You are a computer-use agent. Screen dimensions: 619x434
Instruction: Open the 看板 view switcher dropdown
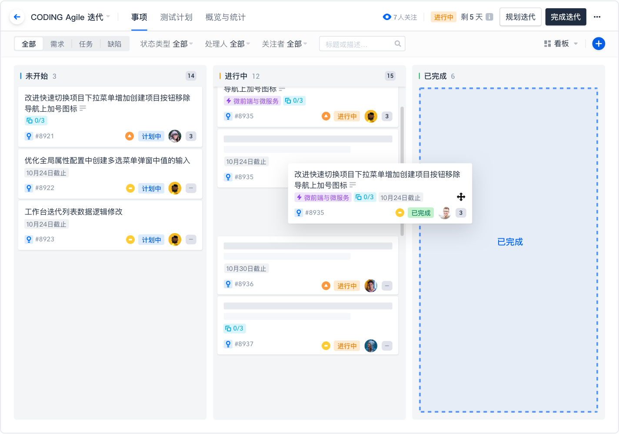coord(561,43)
